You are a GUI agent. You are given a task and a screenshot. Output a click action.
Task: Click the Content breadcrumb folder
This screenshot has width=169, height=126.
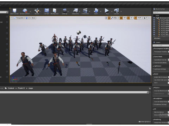11,88
